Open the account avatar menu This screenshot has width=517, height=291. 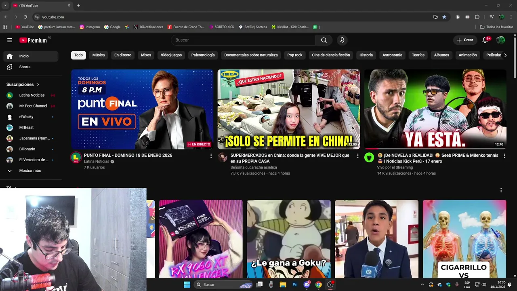(500, 40)
